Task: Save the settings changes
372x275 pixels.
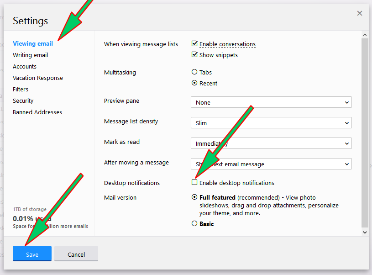Action: 32,254
